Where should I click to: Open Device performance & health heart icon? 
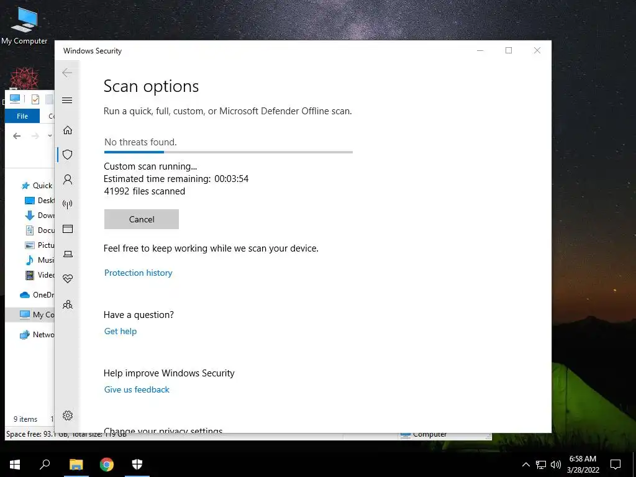click(x=67, y=279)
